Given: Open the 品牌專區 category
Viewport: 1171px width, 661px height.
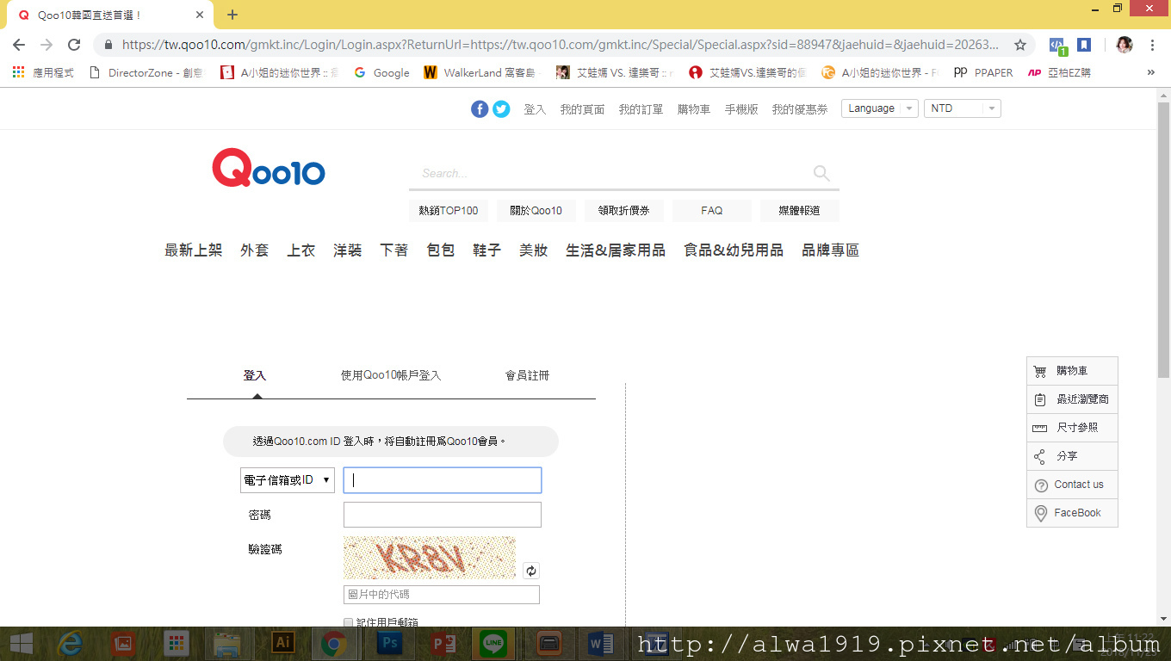Looking at the screenshot, I should coord(831,250).
